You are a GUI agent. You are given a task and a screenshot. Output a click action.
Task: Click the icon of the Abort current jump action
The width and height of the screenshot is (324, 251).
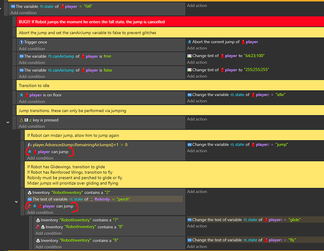(x=189, y=42)
